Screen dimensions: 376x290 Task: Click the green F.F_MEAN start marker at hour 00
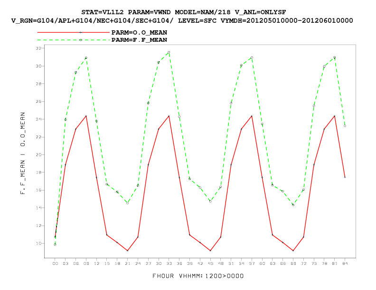pyautogui.click(x=55, y=245)
